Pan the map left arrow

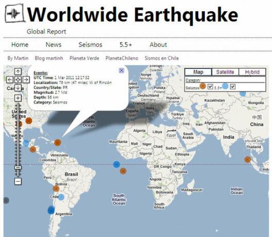click(10, 80)
